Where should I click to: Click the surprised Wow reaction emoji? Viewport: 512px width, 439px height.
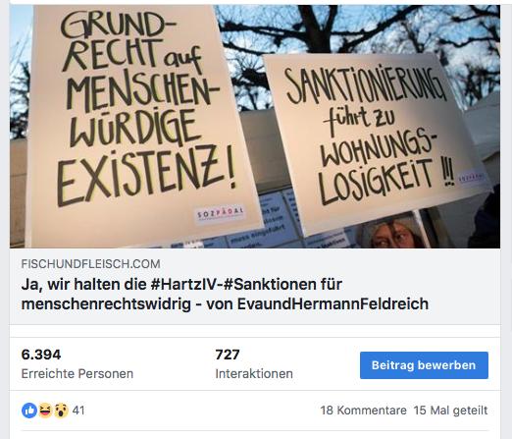pyautogui.click(x=61, y=411)
